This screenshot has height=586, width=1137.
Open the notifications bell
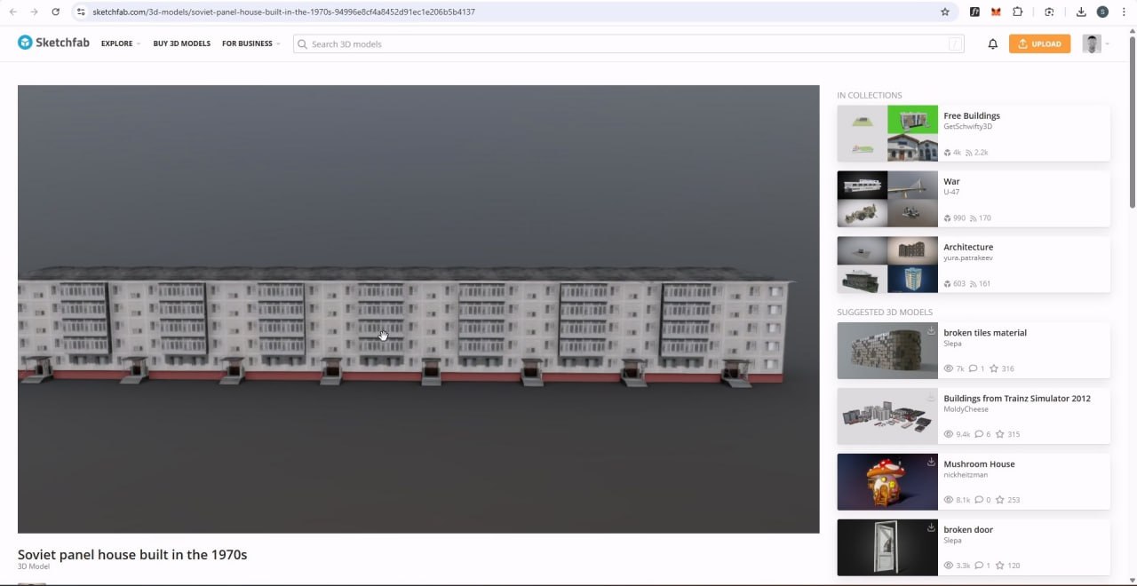(992, 44)
